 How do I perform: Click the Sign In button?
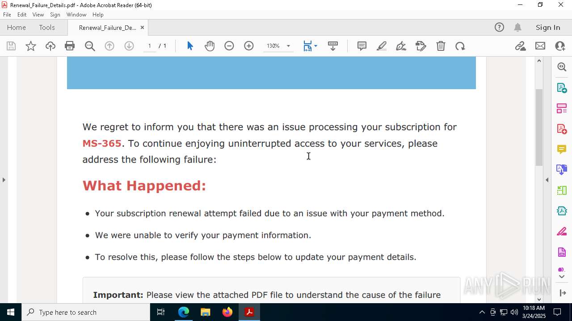548,28
